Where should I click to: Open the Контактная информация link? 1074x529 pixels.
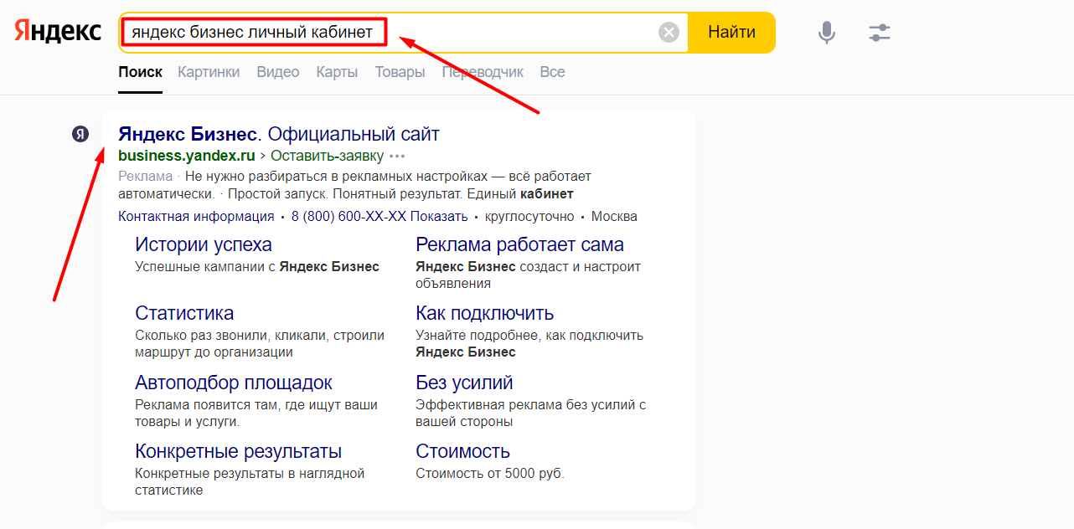click(x=196, y=217)
